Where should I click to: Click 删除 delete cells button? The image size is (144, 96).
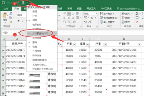(x=127, y=18)
